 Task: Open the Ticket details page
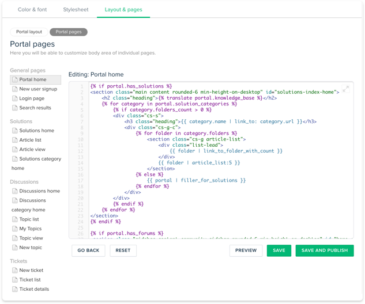click(34, 289)
